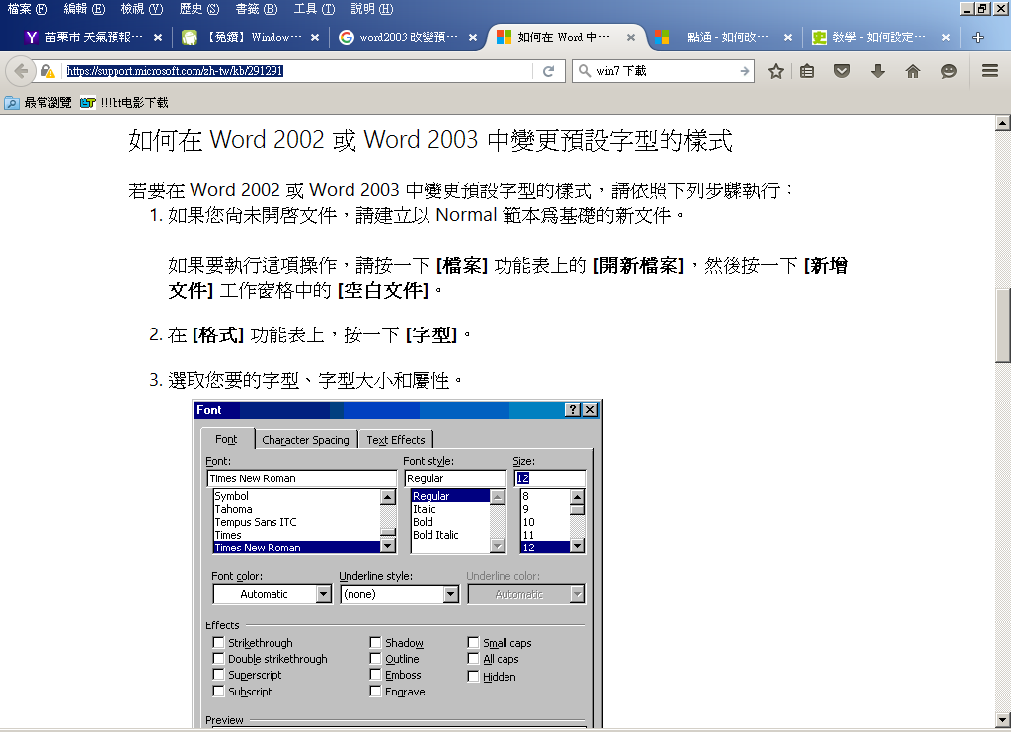Open the hamburger menu button
This screenshot has height=732, width=1011.
990,71
